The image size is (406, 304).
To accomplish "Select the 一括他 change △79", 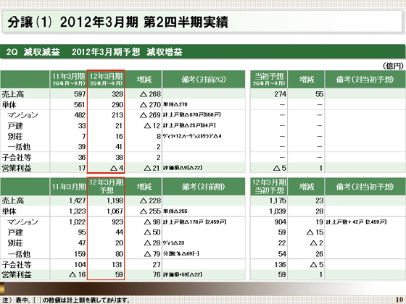I will pos(152,254).
